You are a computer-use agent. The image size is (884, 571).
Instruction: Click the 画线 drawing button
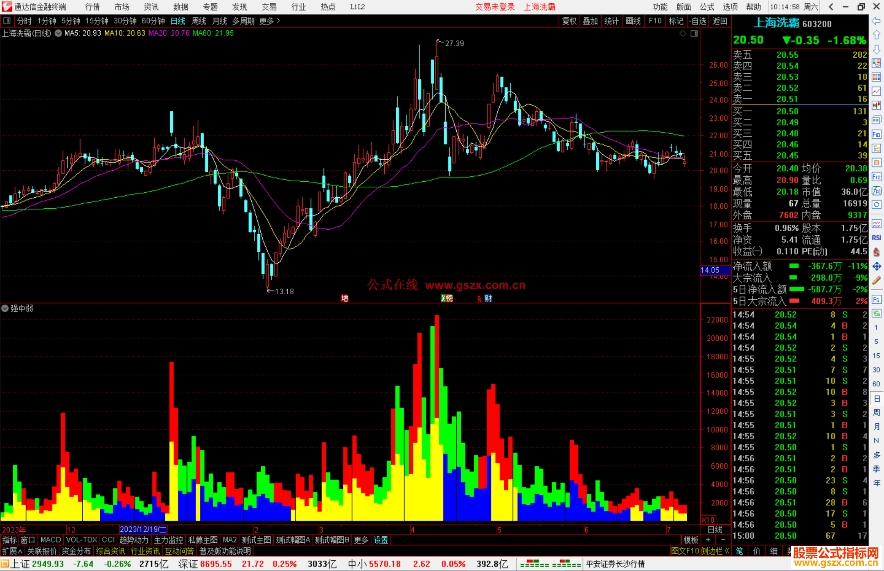633,21
